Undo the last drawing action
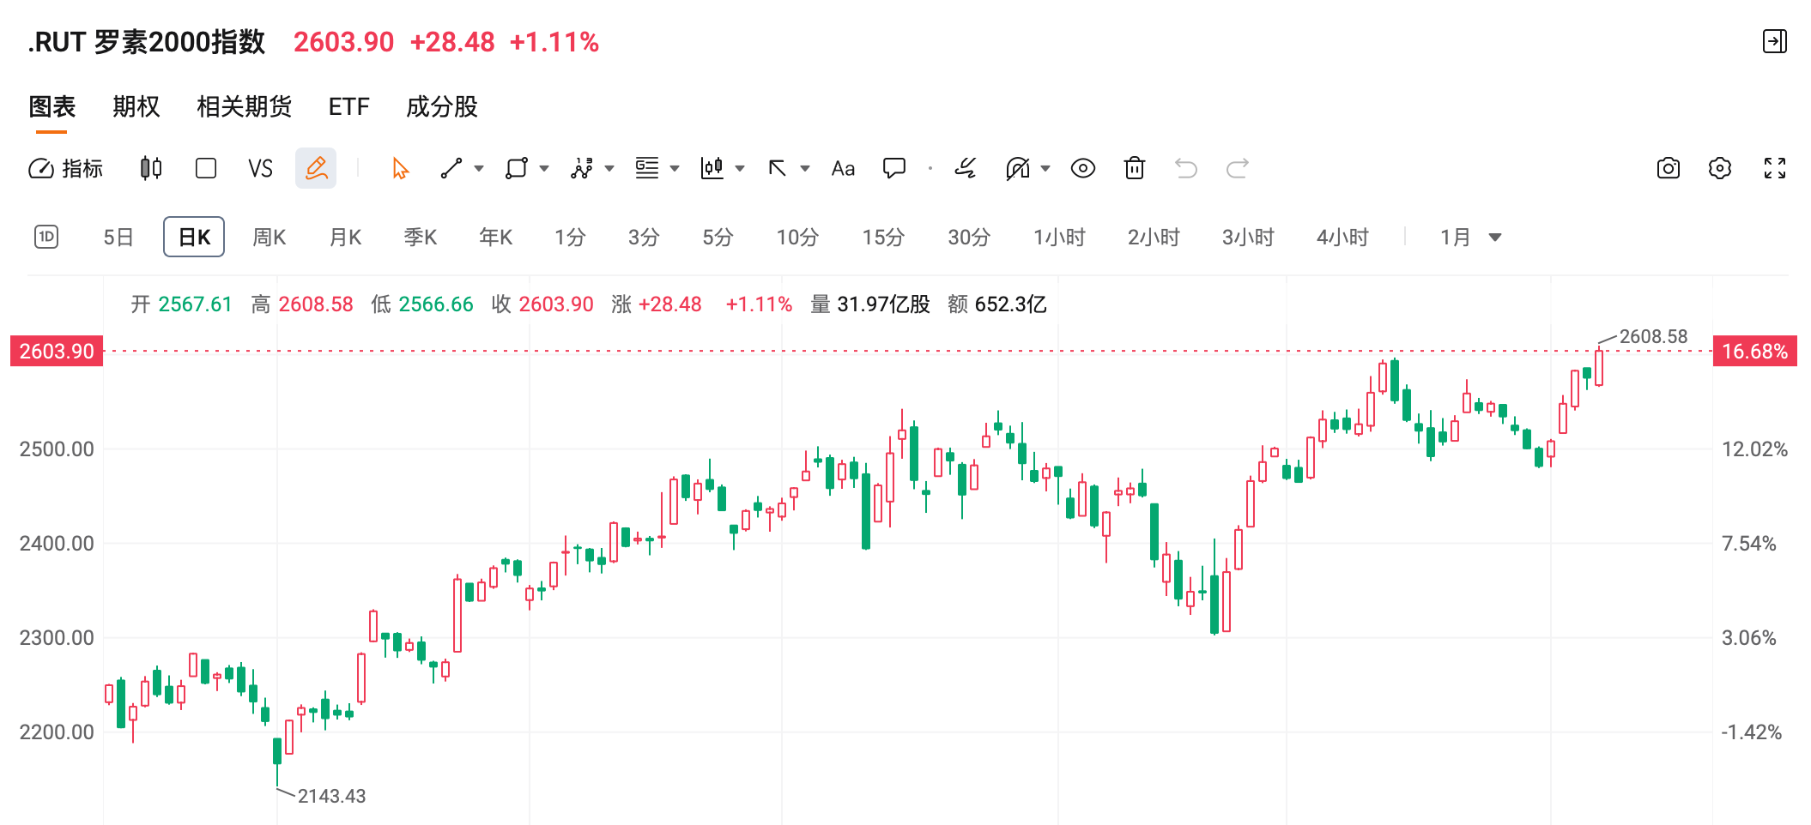The image size is (1811, 825). (x=1186, y=168)
